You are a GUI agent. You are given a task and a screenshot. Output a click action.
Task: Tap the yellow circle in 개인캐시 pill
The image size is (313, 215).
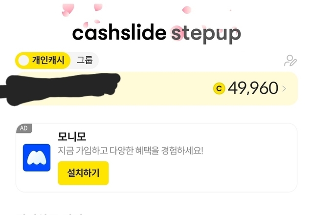(23, 61)
